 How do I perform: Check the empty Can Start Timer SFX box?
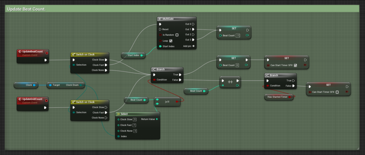tap(337, 92)
